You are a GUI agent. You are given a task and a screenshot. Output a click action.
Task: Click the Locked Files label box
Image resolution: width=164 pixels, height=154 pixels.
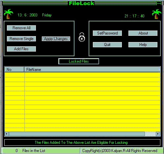(79, 61)
